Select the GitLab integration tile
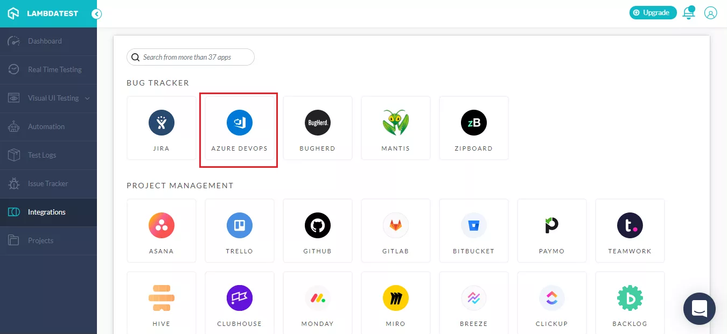 tap(395, 230)
